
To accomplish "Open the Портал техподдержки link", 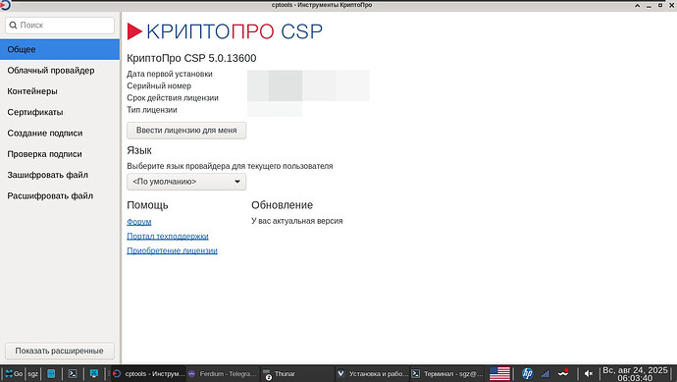I will pyautogui.click(x=168, y=237).
